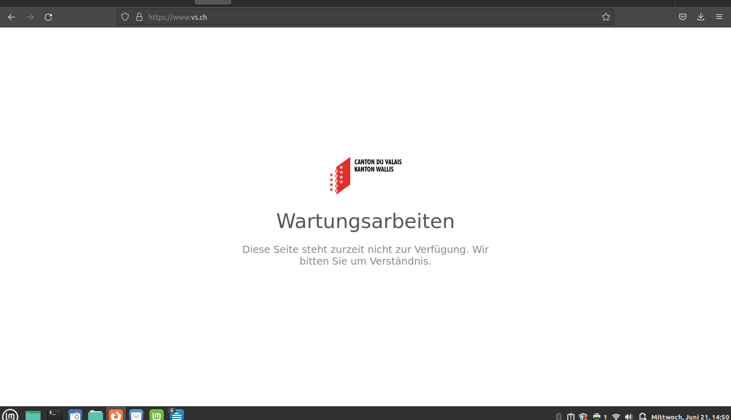The height and width of the screenshot is (420, 731).
Task: Launch the Terminal from the panel
Action: [x=54, y=415]
